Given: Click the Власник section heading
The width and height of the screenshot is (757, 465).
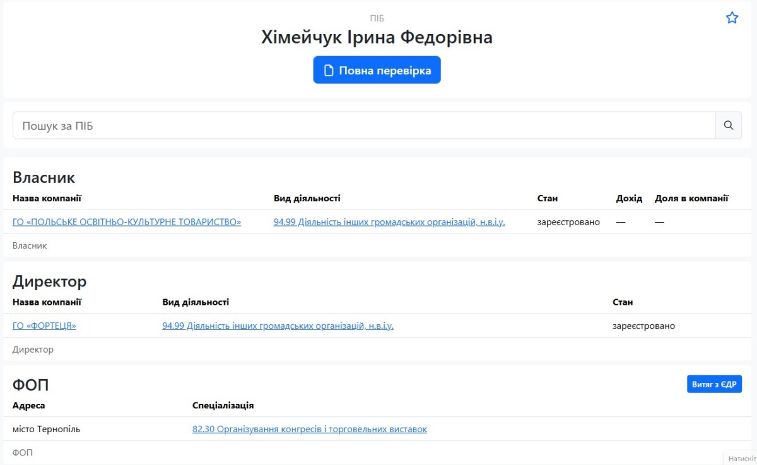Looking at the screenshot, I should pyautogui.click(x=44, y=177).
